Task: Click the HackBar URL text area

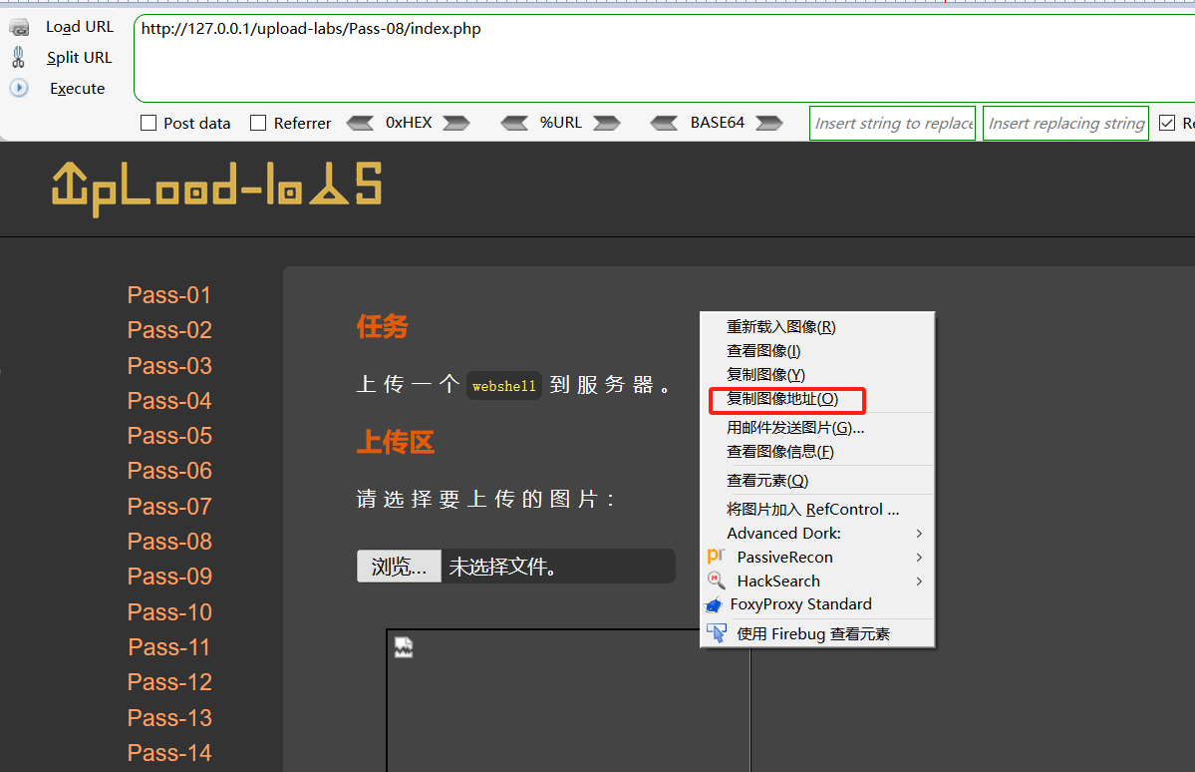Action: tap(665, 58)
